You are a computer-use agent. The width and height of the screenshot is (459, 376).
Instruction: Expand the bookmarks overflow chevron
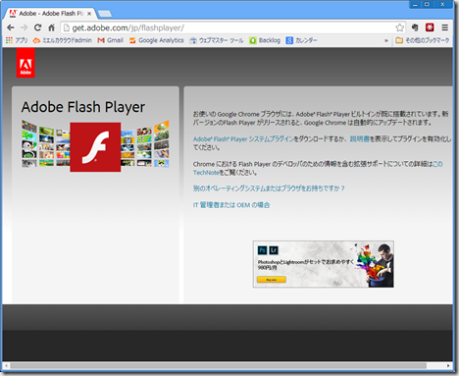(386, 40)
